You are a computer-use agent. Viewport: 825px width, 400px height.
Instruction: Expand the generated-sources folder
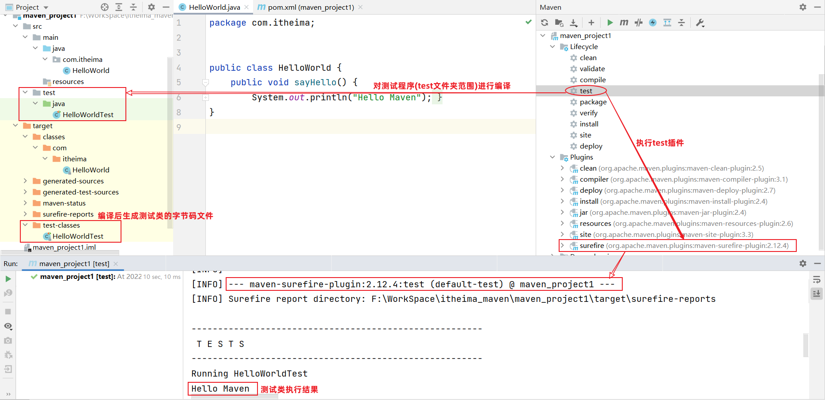coord(25,181)
